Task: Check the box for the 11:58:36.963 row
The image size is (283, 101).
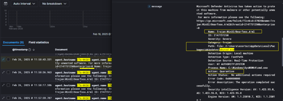Action: click(8, 72)
